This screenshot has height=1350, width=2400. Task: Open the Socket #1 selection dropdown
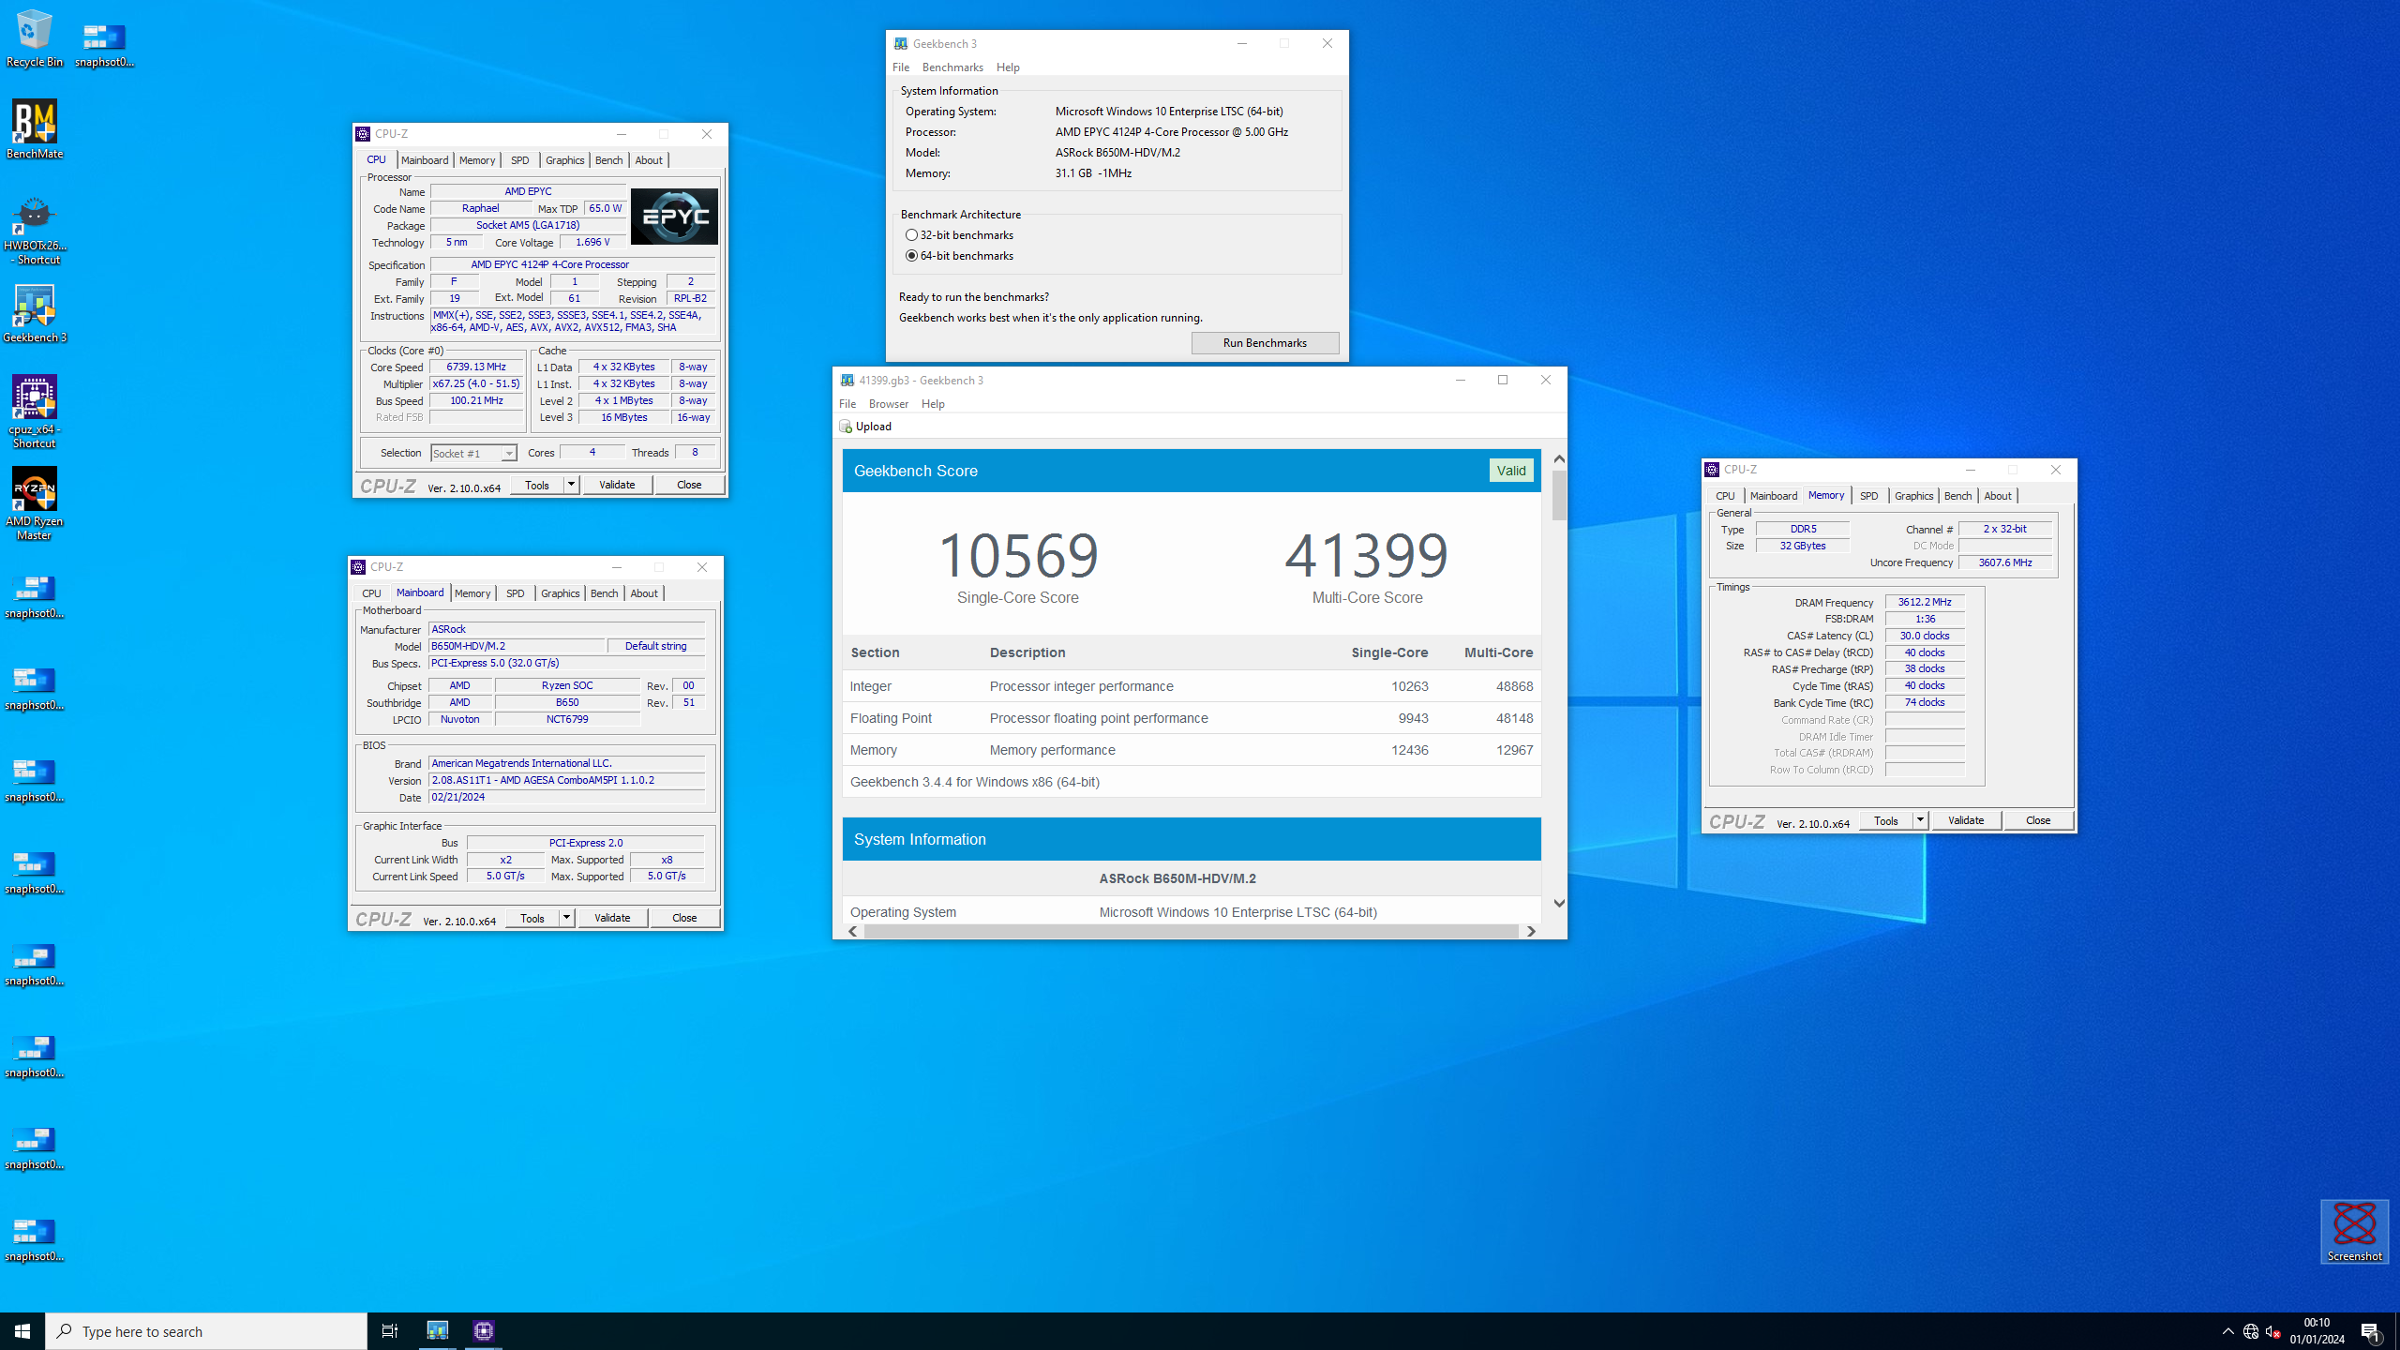tap(473, 454)
